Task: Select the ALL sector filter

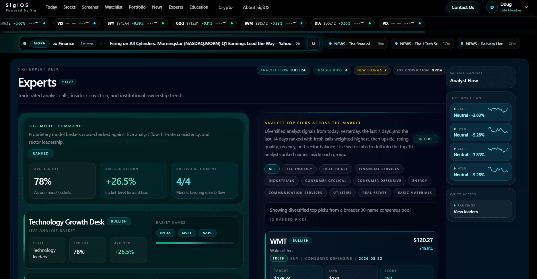Action: (x=272, y=169)
